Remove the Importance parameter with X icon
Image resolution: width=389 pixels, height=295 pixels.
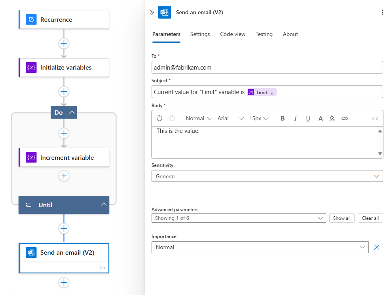377,247
